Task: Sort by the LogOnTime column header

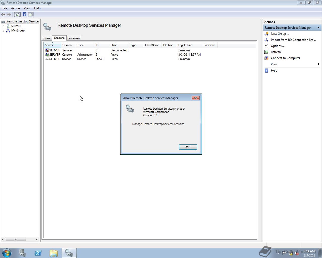Action: (189, 45)
